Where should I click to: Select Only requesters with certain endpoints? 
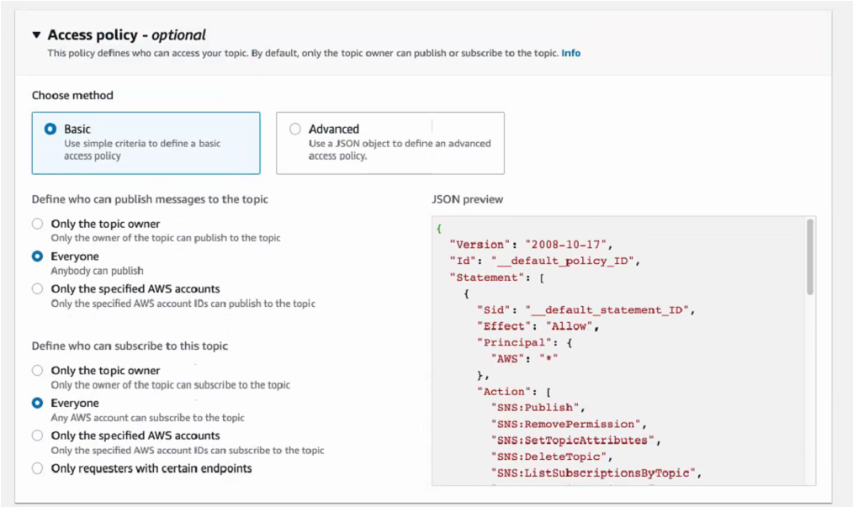pyautogui.click(x=37, y=468)
